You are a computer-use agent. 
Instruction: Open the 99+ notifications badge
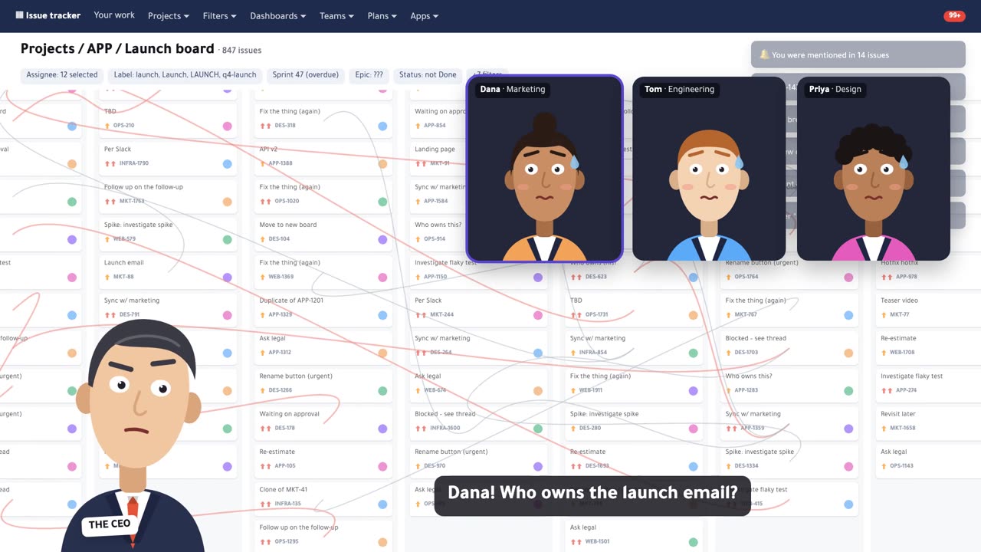954,15
